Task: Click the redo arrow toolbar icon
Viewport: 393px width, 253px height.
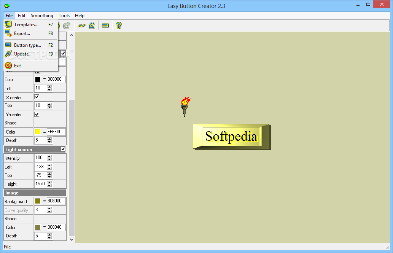Action: (67, 25)
